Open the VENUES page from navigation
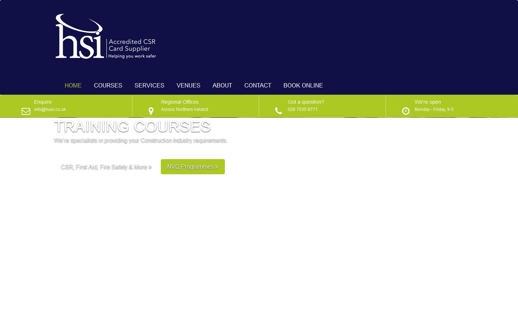The image size is (518, 324). point(188,85)
